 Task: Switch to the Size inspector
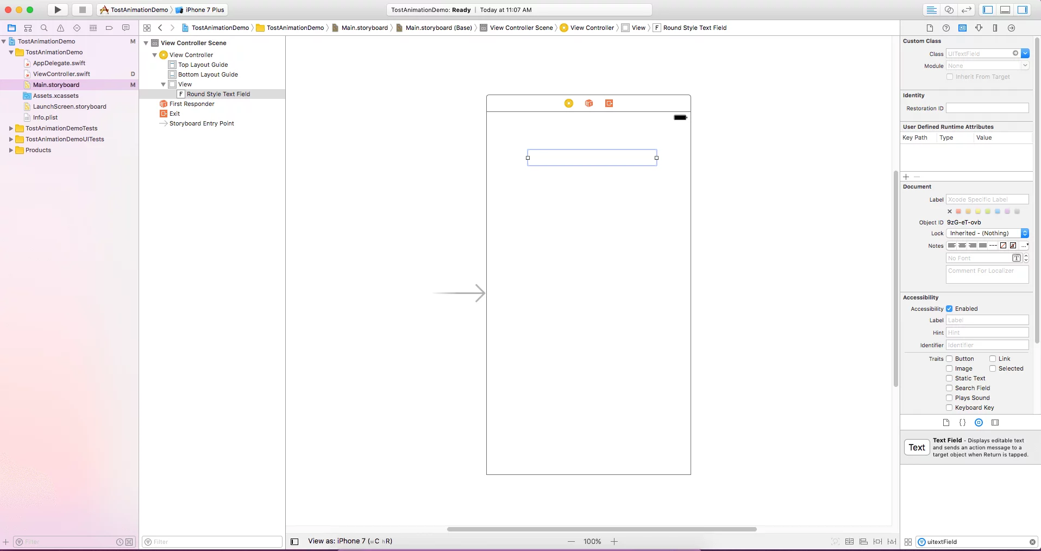tap(995, 28)
